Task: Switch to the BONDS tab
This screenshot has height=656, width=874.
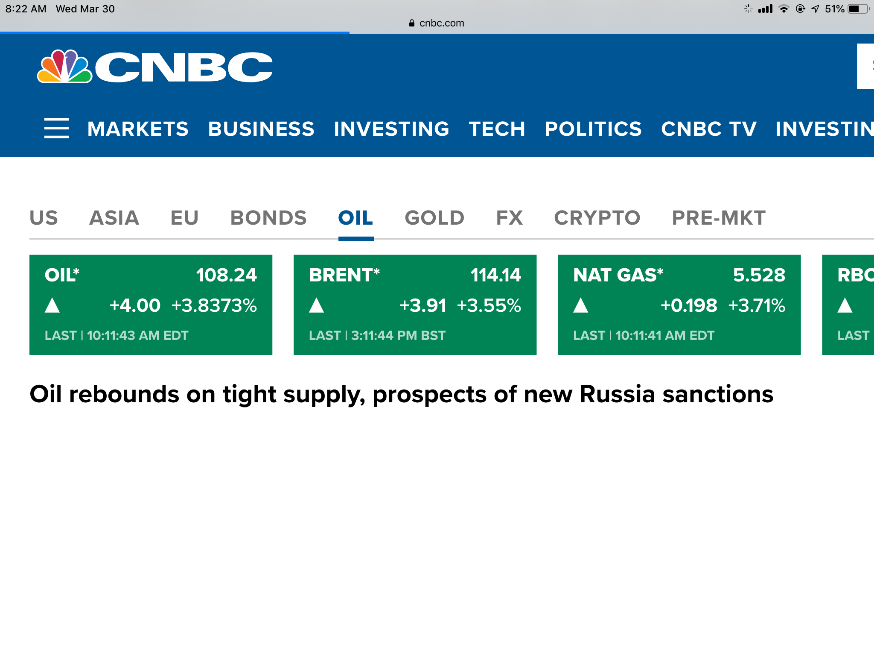Action: [x=268, y=218]
